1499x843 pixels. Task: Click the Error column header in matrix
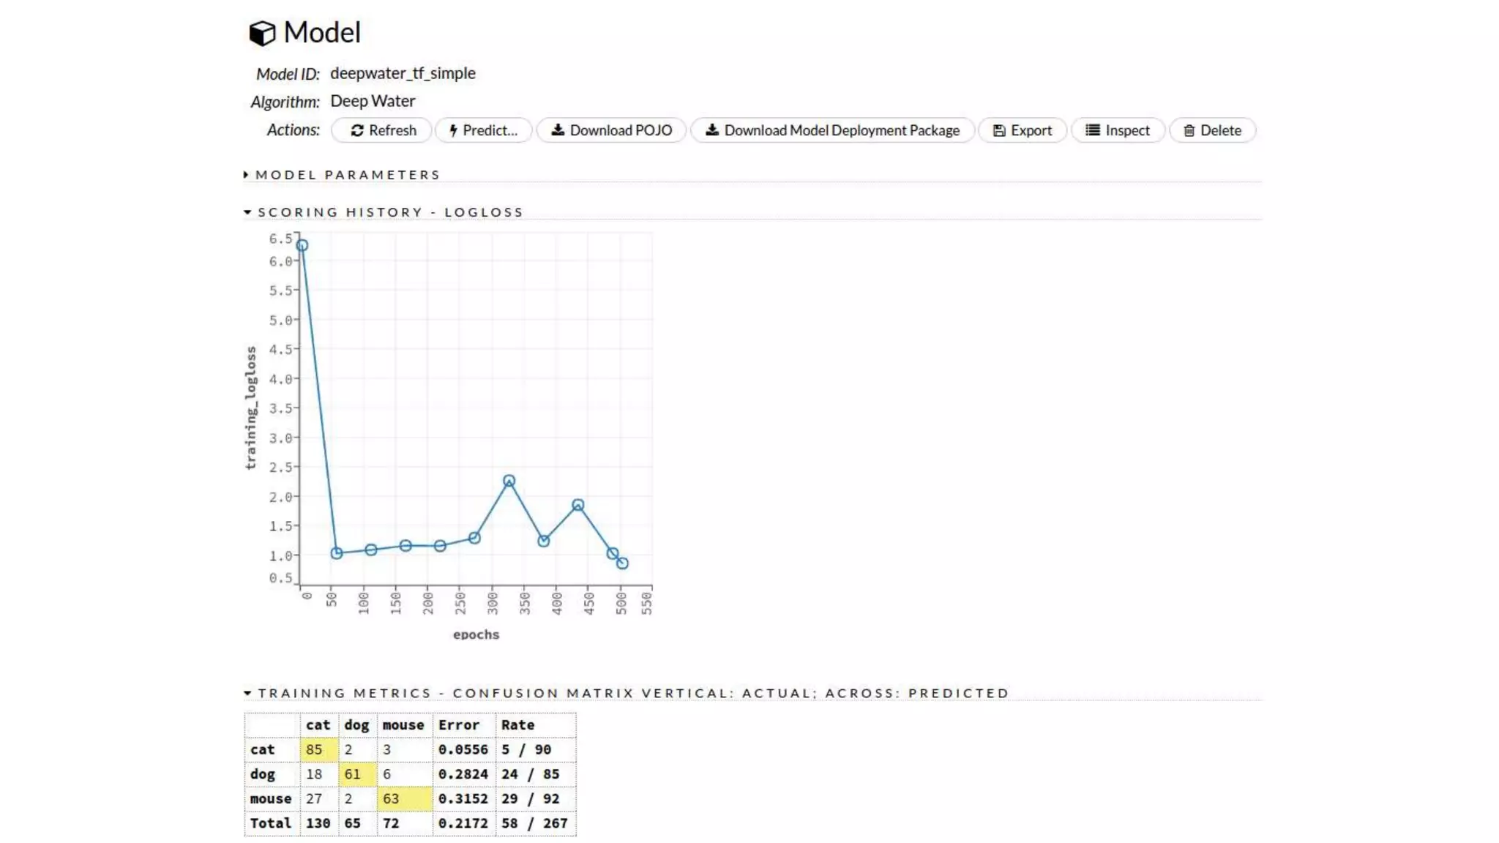[459, 724]
